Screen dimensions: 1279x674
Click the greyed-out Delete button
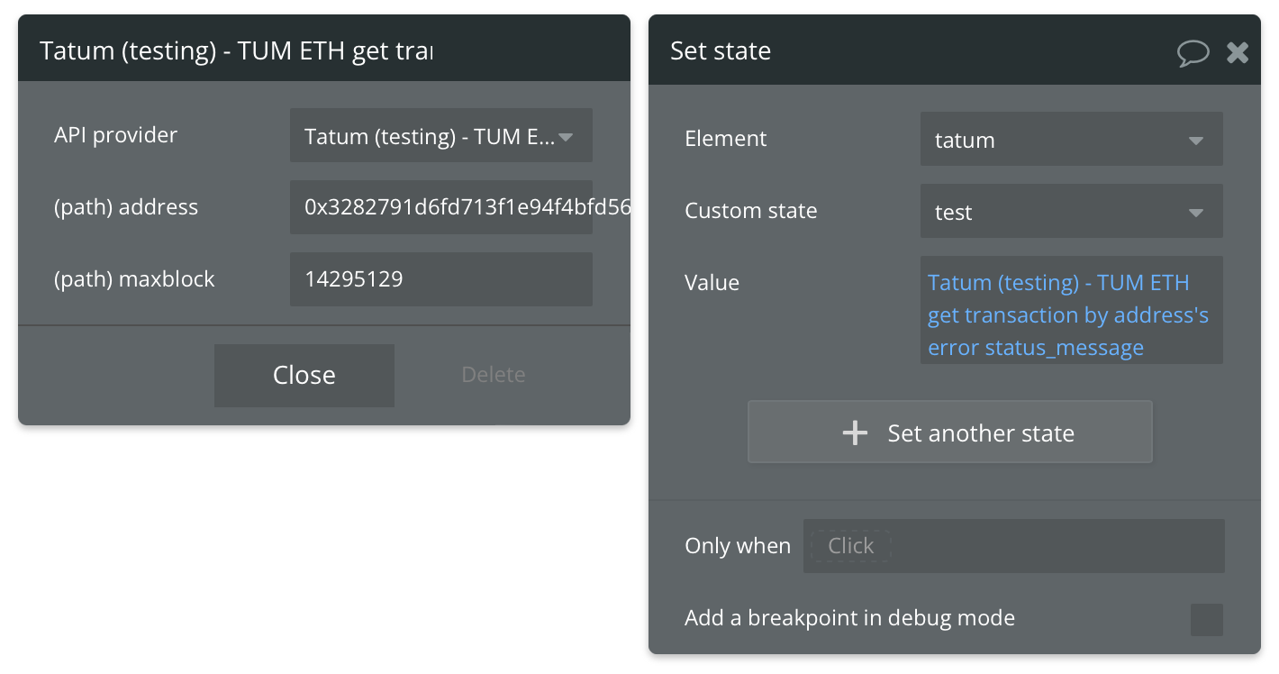tap(493, 375)
